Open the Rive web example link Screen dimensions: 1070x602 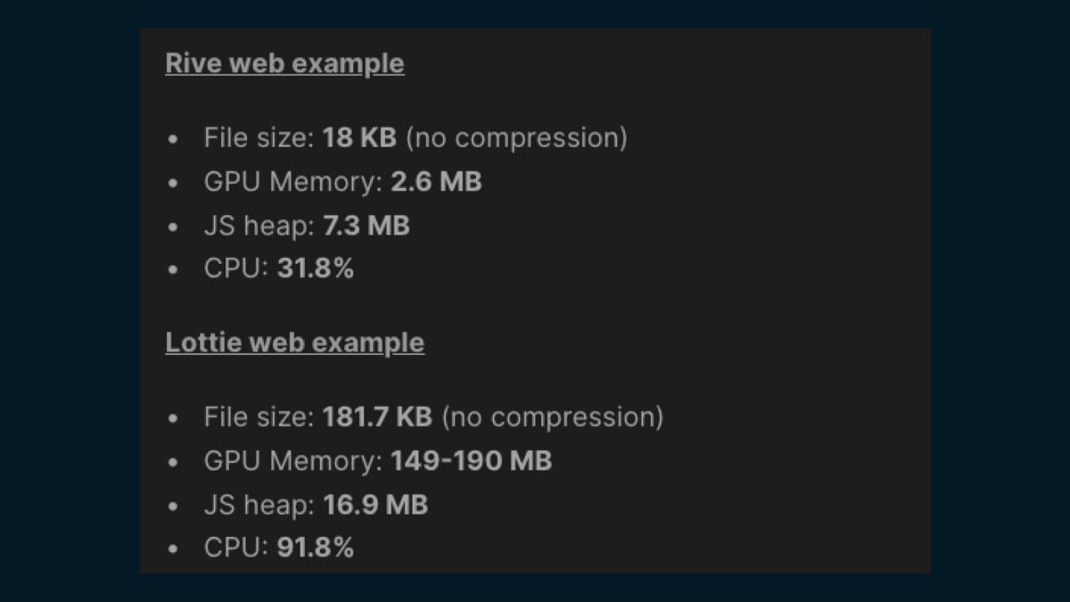click(284, 64)
